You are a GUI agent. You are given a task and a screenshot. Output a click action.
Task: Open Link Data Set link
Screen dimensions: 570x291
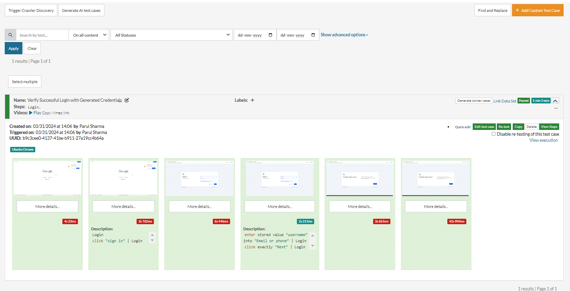[x=505, y=101]
